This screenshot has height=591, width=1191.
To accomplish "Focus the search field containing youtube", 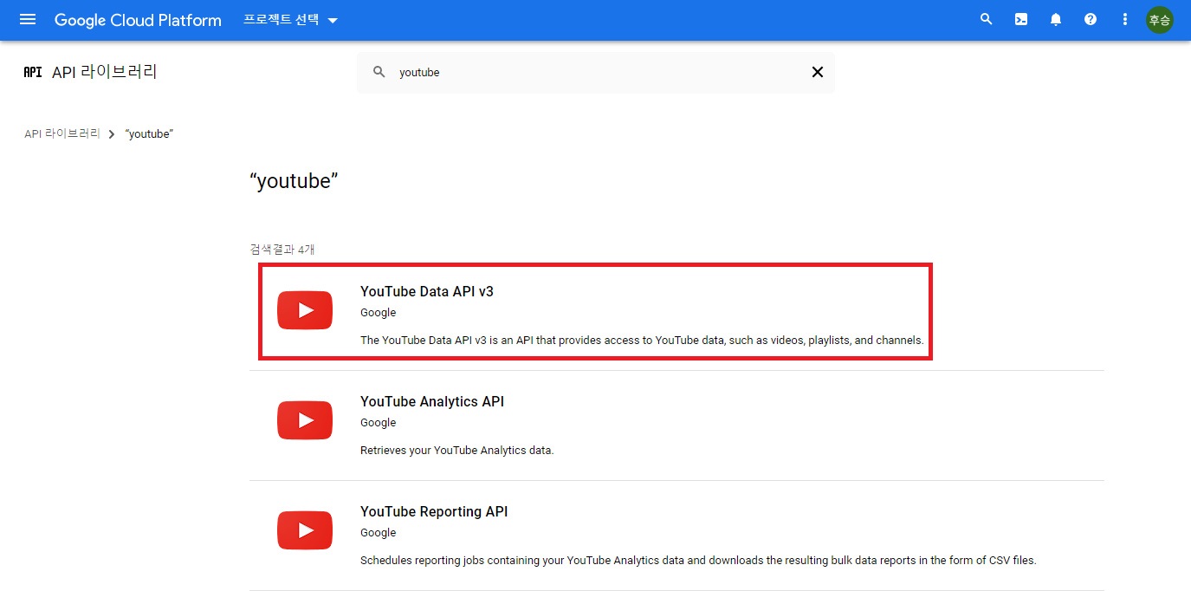I will pos(596,73).
